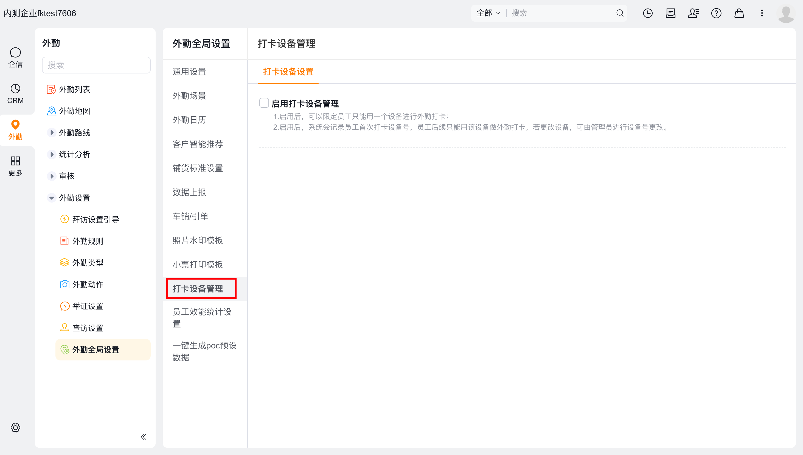
Task: Collapse the 外勤设置 tree node
Action: [52, 198]
